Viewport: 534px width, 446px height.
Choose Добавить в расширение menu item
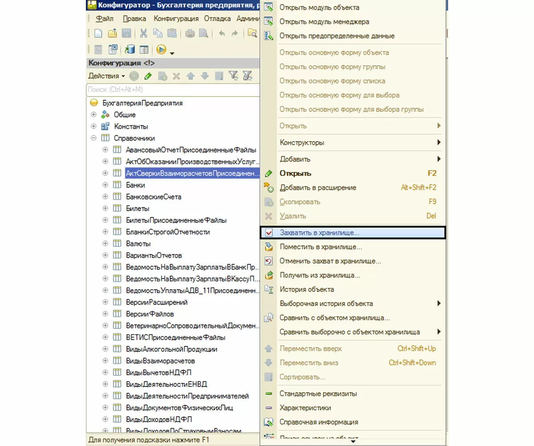pyautogui.click(x=353, y=187)
